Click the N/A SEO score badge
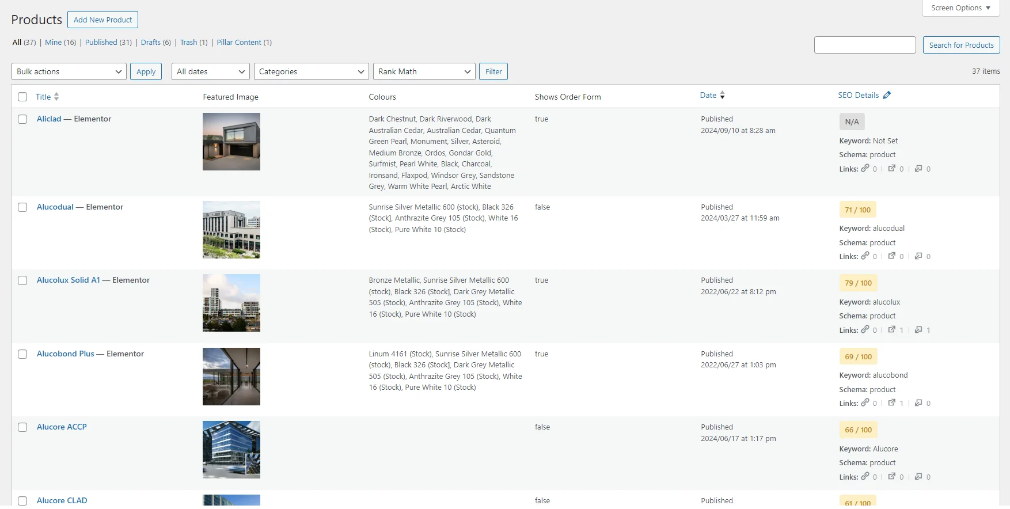This screenshot has height=509, width=1010. coord(852,122)
